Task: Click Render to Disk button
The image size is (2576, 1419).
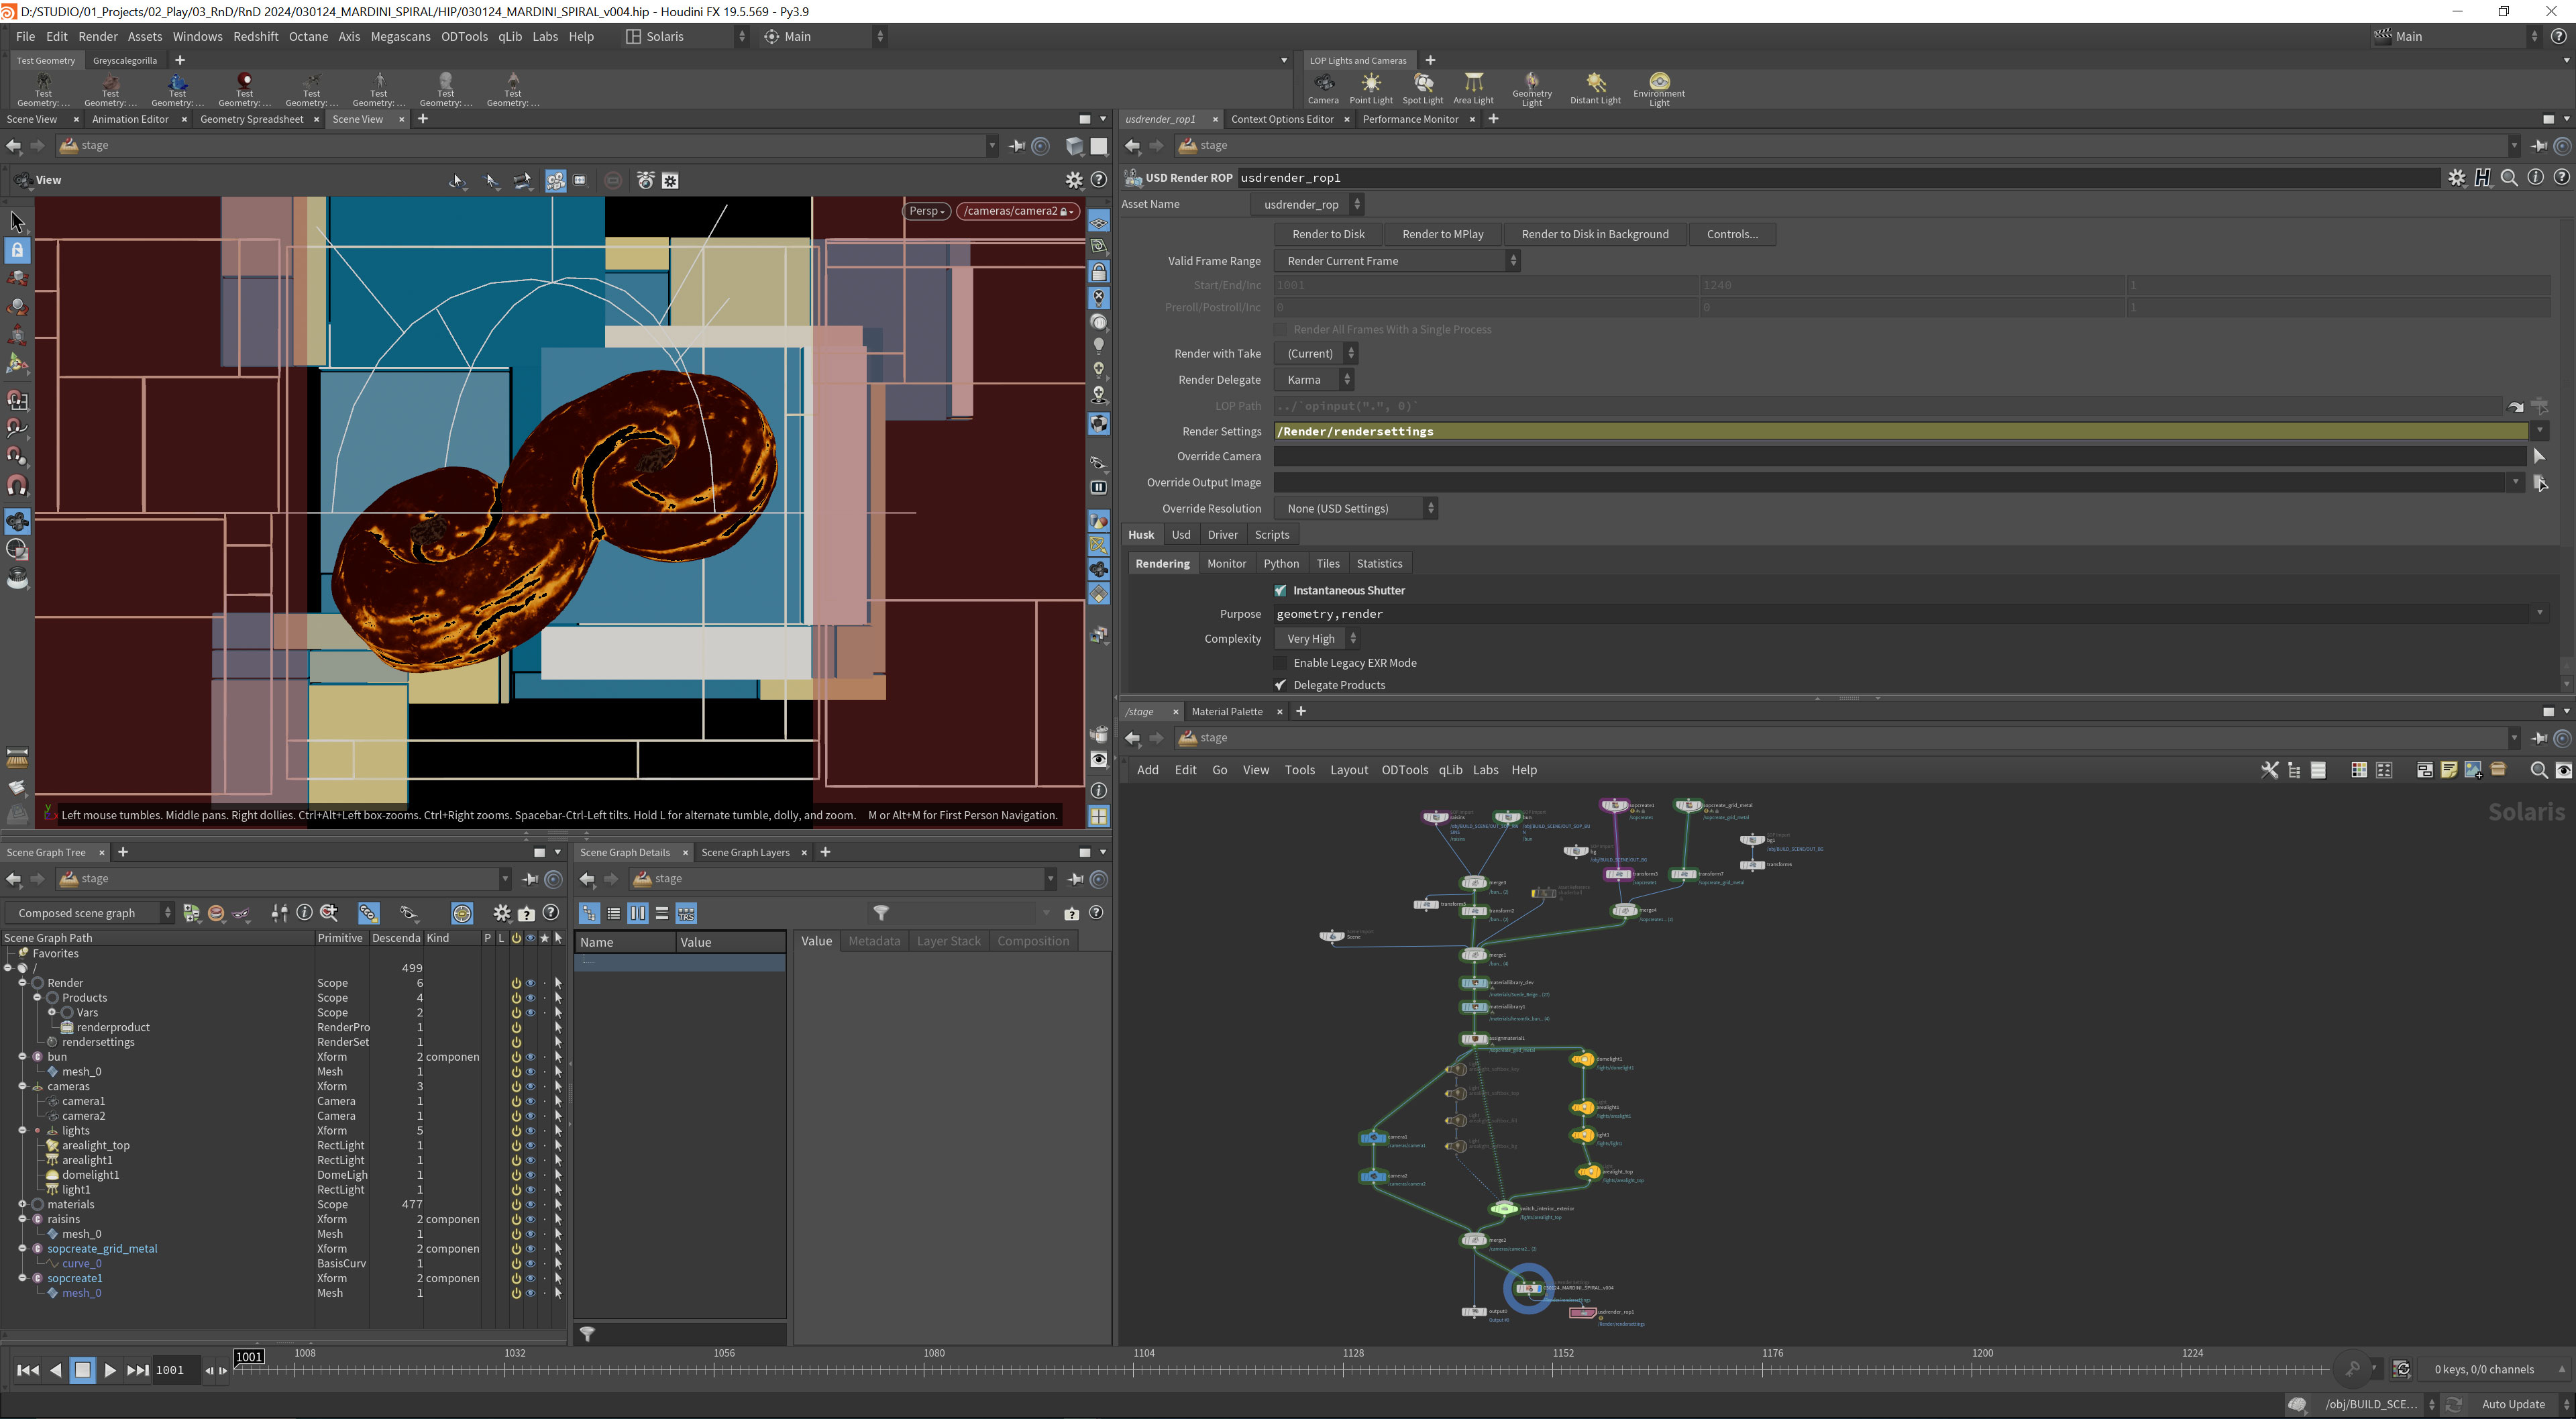Action: click(1328, 235)
